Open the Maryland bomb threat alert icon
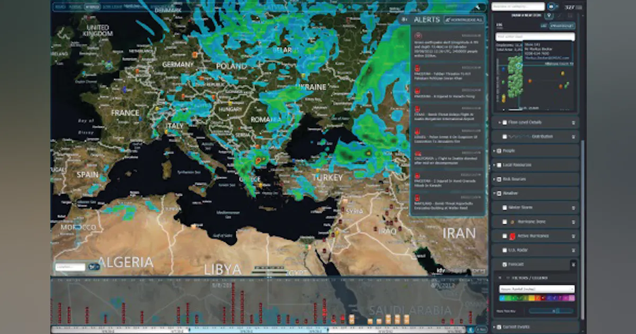The height and width of the screenshot is (334, 636). 417,198
